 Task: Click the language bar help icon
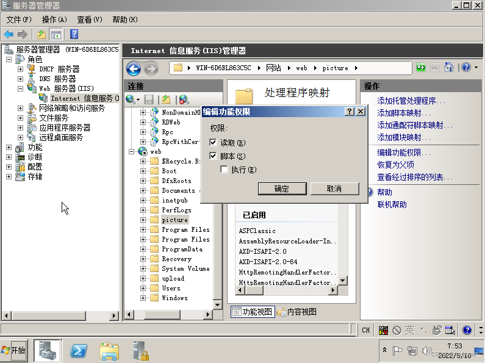click(467, 330)
